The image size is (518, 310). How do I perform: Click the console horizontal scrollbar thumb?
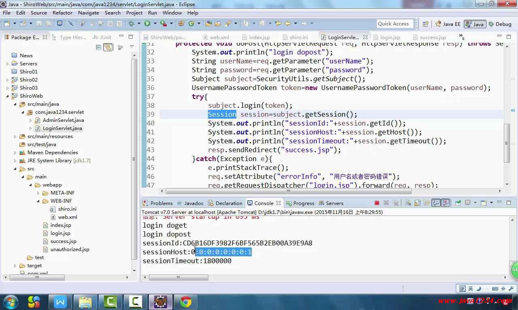click(179, 277)
